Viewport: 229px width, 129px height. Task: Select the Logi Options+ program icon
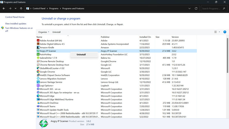38,85
